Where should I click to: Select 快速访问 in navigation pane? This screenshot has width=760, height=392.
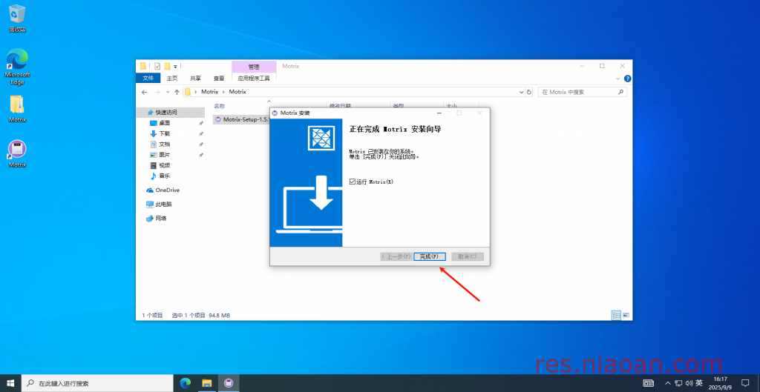point(166,113)
